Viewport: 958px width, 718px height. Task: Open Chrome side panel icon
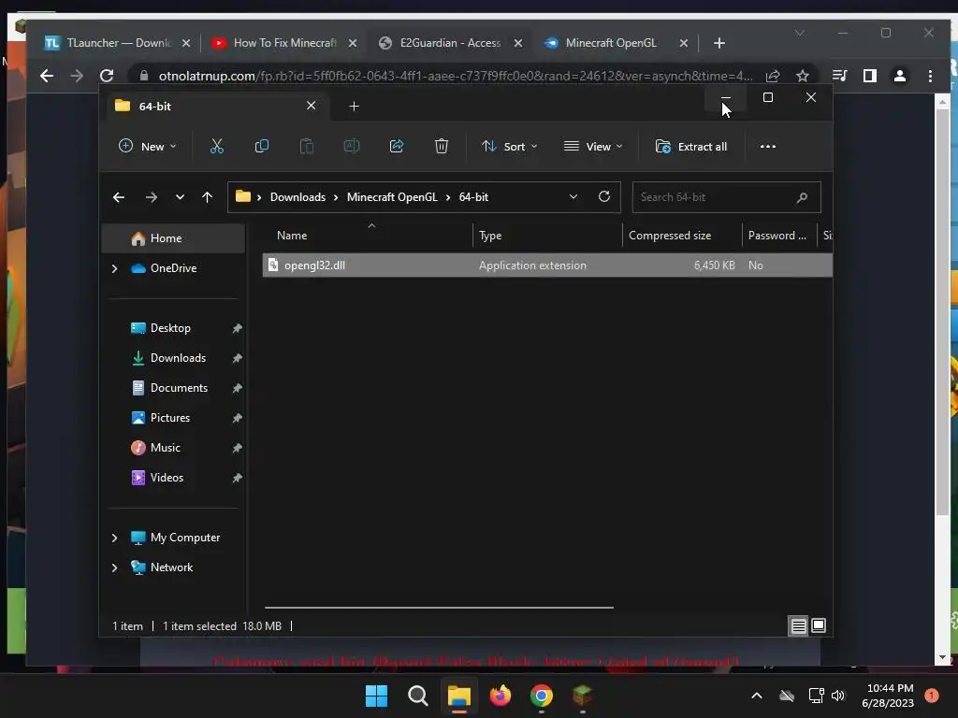click(x=870, y=76)
